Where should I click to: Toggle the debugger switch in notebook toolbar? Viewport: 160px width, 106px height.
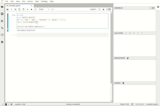coord(109,9)
